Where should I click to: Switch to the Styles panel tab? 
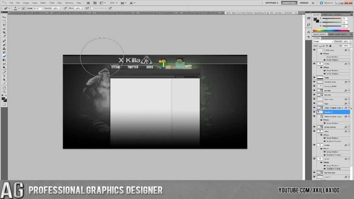coord(338,15)
